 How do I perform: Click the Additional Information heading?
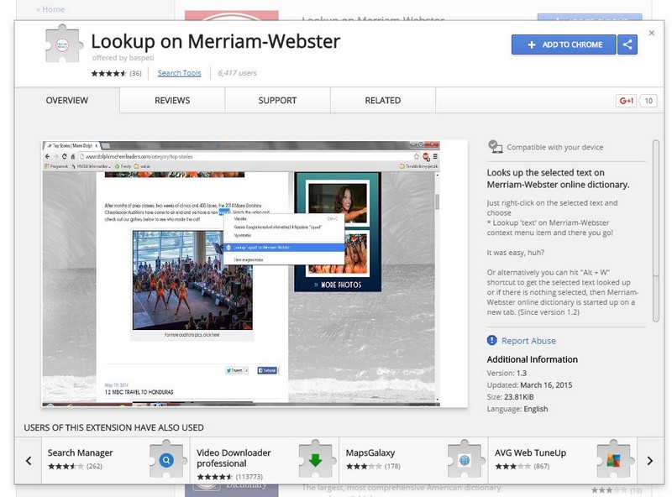click(533, 359)
